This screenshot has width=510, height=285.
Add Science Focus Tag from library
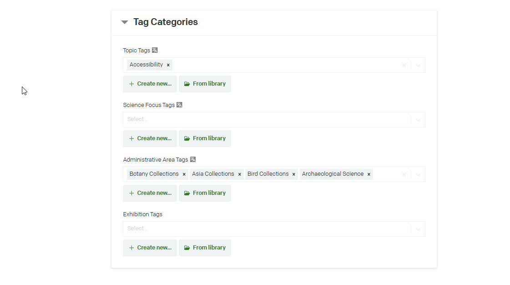point(205,138)
